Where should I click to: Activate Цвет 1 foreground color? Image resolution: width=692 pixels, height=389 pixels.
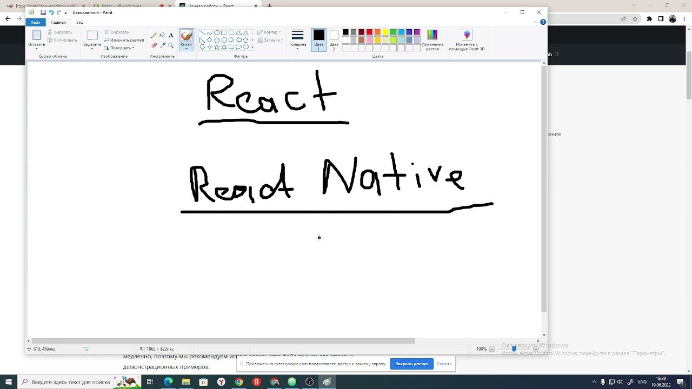[x=319, y=41]
